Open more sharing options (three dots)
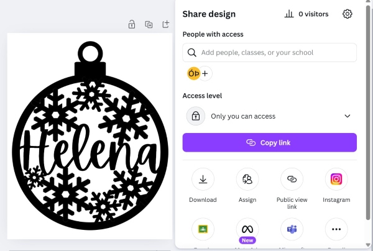This screenshot has height=251, width=373. pos(336,229)
